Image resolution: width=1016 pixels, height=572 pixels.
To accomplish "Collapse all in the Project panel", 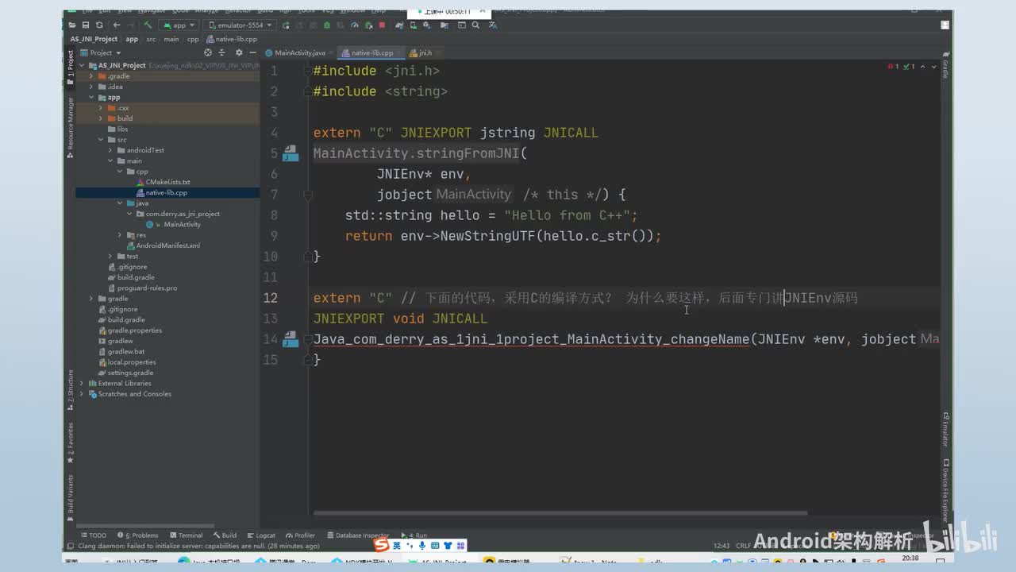I will pos(223,53).
